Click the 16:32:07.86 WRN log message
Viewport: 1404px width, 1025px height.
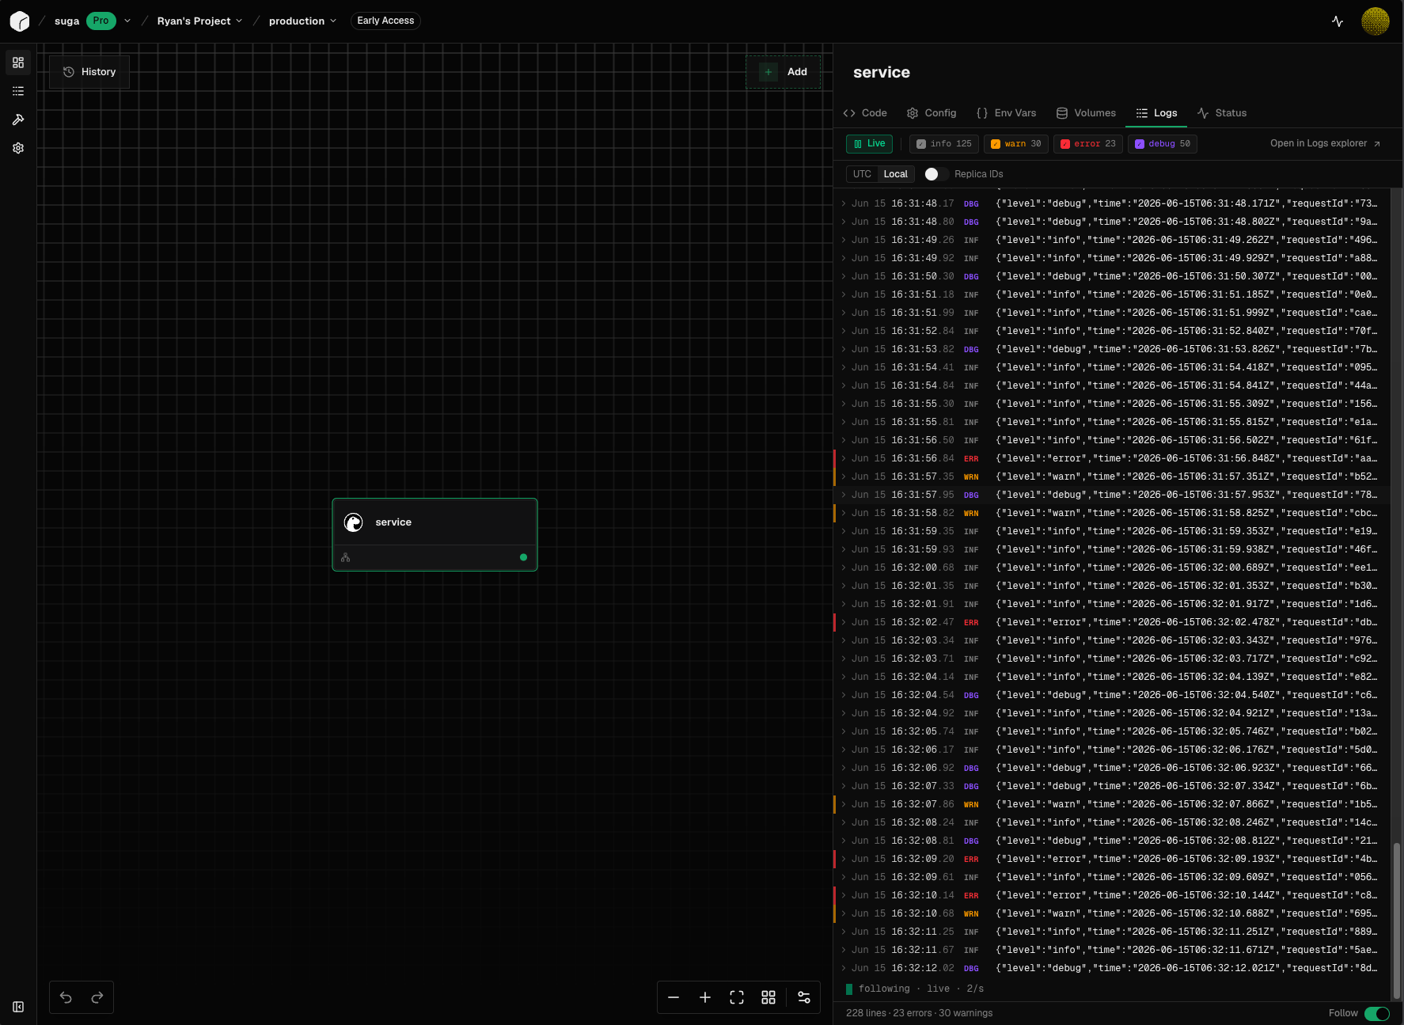pyautogui.click(x=1186, y=804)
